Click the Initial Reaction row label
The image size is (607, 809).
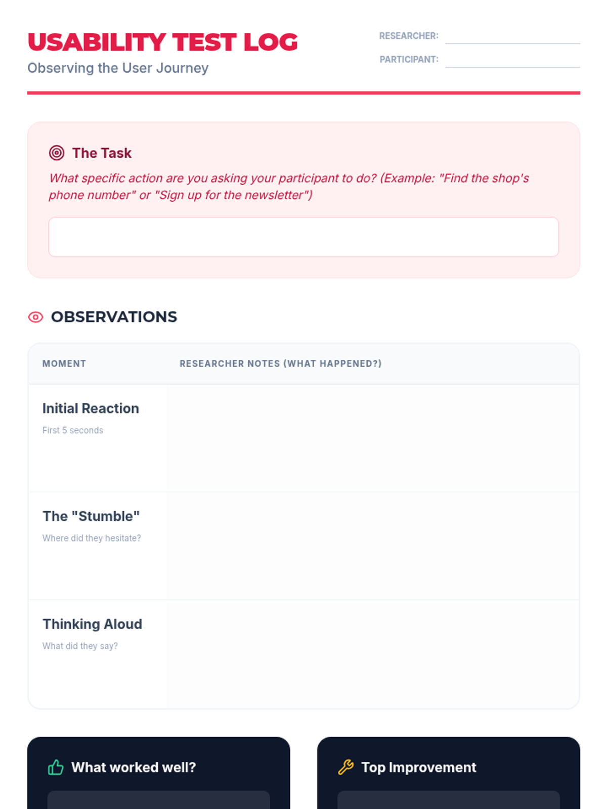pyautogui.click(x=91, y=408)
